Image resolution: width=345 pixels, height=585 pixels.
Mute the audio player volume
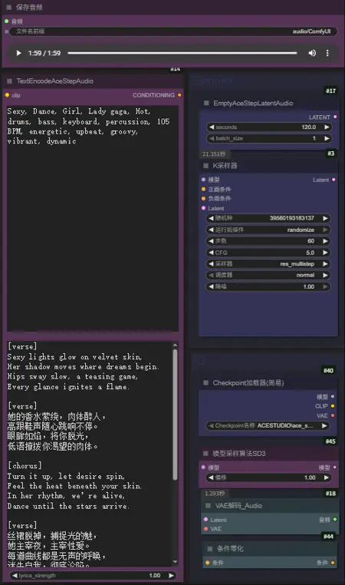coord(312,53)
